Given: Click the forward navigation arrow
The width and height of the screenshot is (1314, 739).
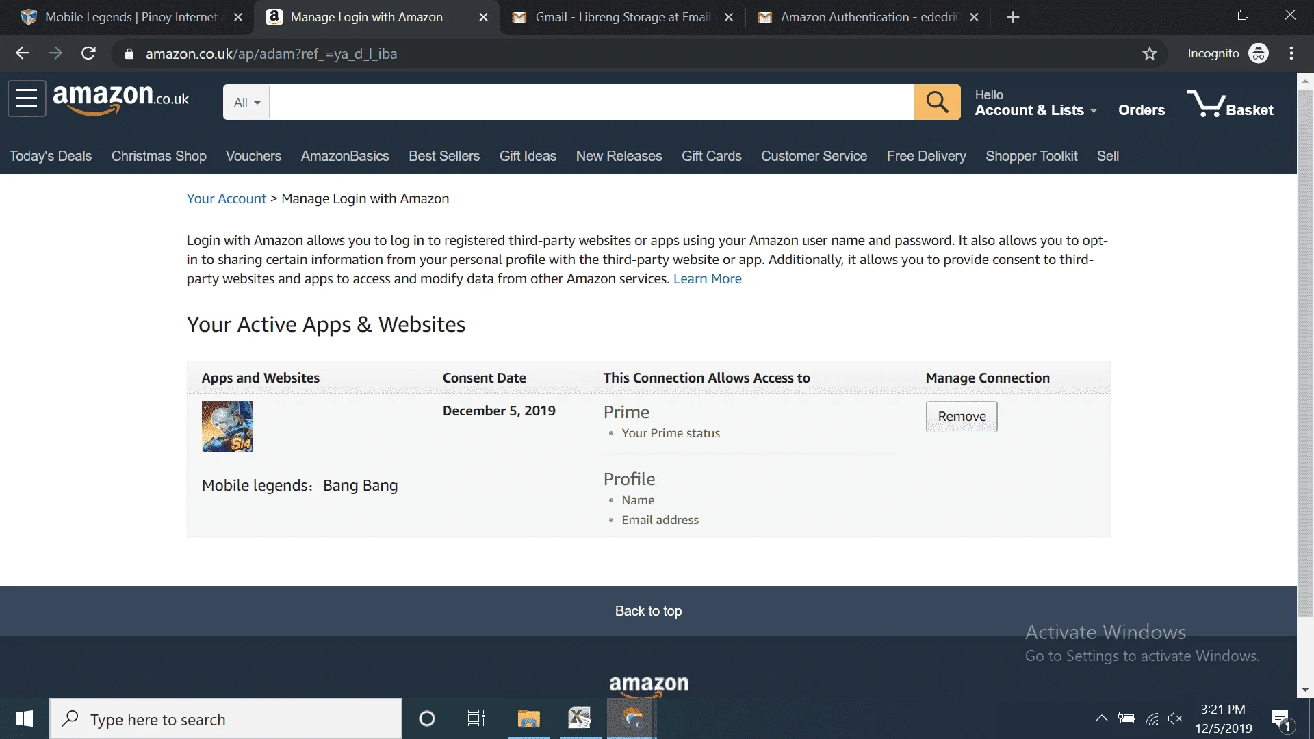Looking at the screenshot, I should click(x=55, y=53).
